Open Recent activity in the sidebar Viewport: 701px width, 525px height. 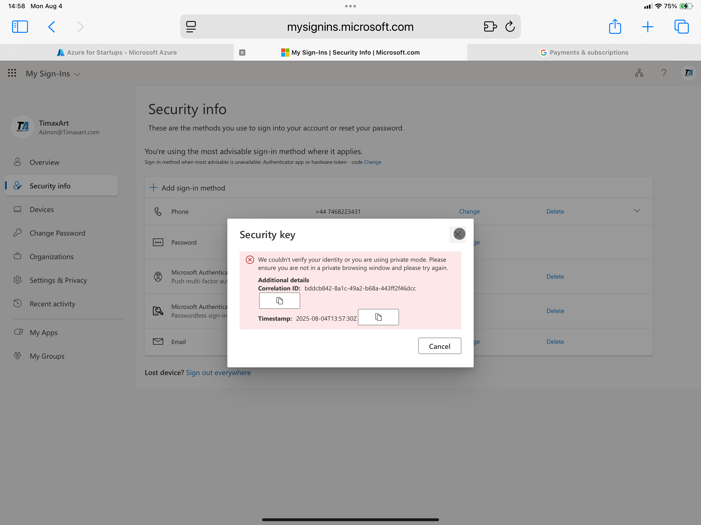click(x=52, y=304)
